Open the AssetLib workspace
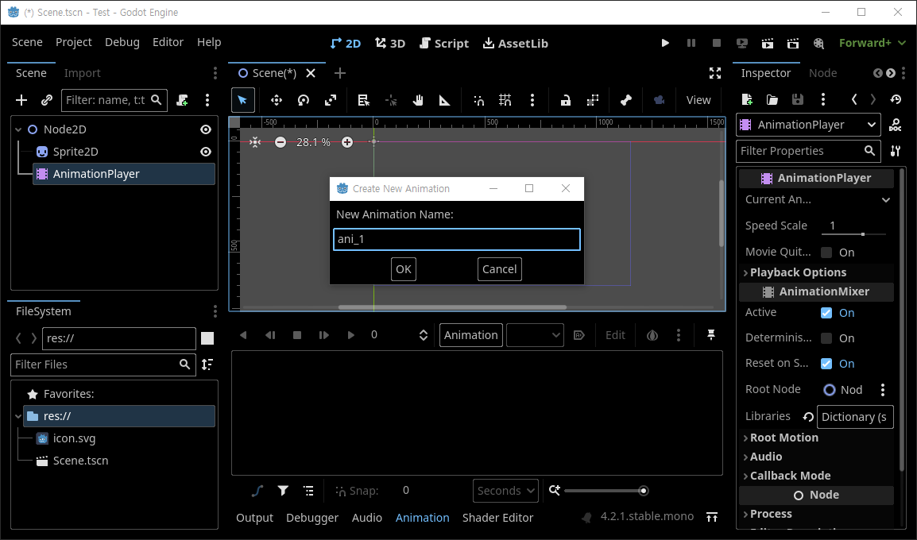 [x=515, y=43]
